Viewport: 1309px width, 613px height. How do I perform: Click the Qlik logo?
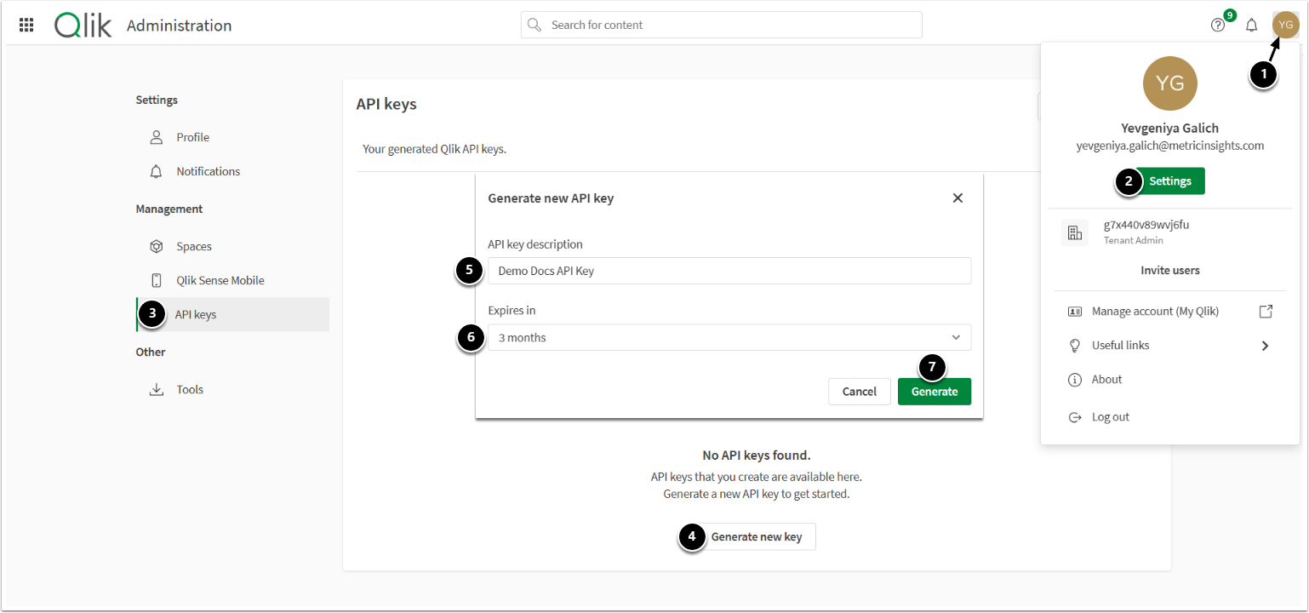83,25
